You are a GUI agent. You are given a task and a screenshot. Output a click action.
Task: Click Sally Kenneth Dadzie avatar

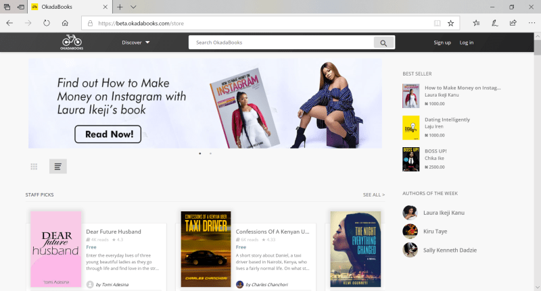tap(410, 250)
